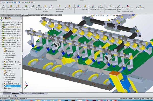Open Controllo simmetria
The height and width of the screenshot is (101, 153).
85,8
